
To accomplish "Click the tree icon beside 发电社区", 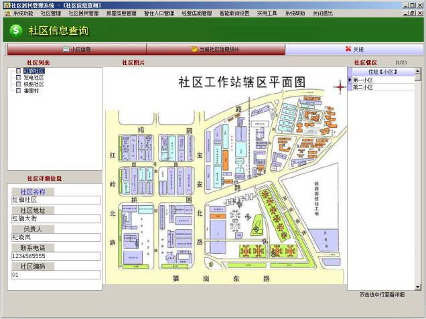I will click(19, 78).
